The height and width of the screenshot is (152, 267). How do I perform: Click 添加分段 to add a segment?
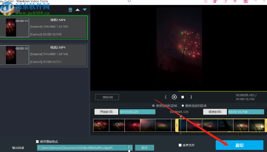107,97
